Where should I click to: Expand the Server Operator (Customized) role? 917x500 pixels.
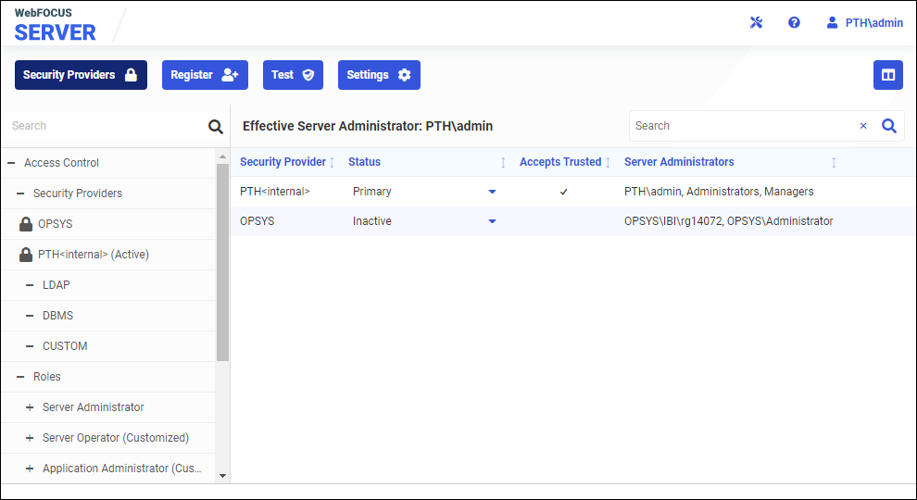pos(30,437)
